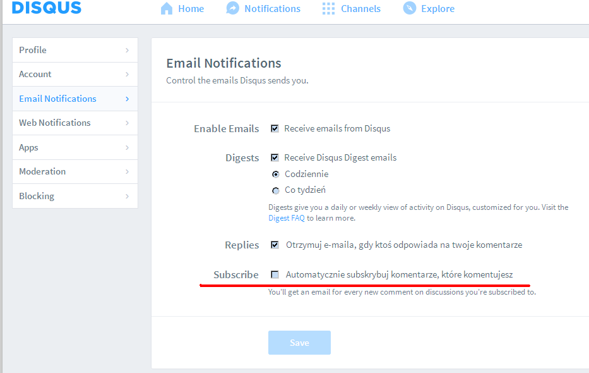Select Email Notifications sidebar item
The width and height of the screenshot is (589, 373).
click(75, 99)
